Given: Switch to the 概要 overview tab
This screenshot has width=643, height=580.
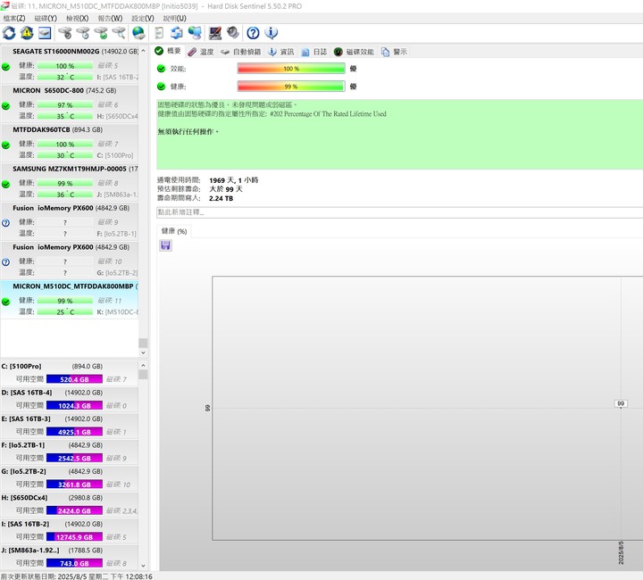Looking at the screenshot, I should [168, 51].
